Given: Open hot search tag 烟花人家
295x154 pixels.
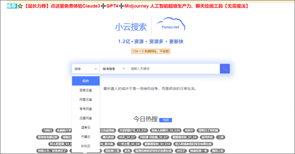Looking at the screenshot, I should pos(218,151).
